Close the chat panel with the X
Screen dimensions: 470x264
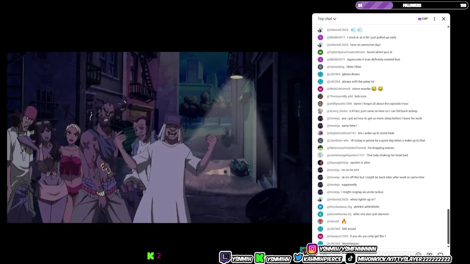click(444, 19)
